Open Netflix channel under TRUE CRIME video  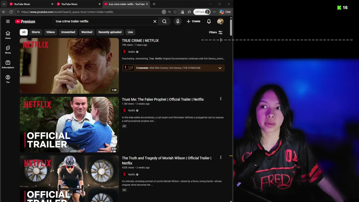click(132, 52)
